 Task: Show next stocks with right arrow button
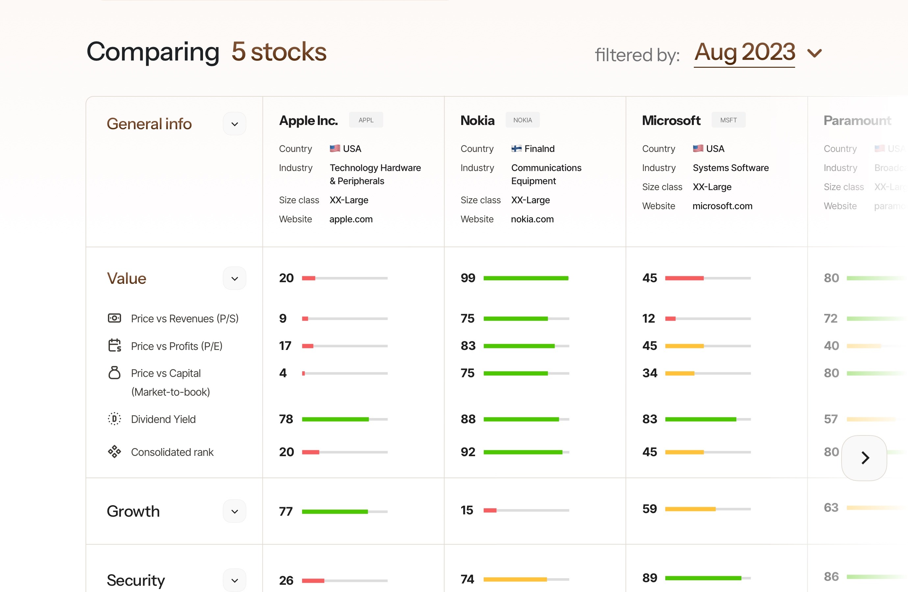(x=864, y=458)
